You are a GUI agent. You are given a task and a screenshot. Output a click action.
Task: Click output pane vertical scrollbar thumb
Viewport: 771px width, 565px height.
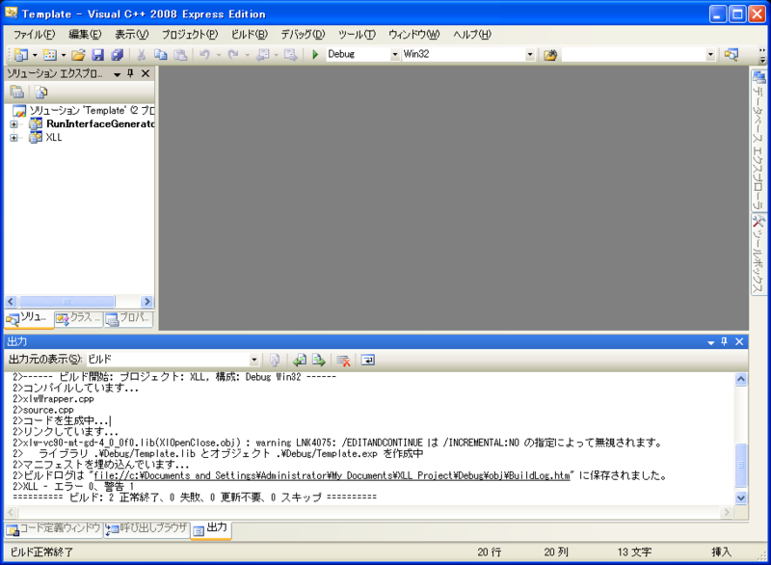pyautogui.click(x=741, y=465)
